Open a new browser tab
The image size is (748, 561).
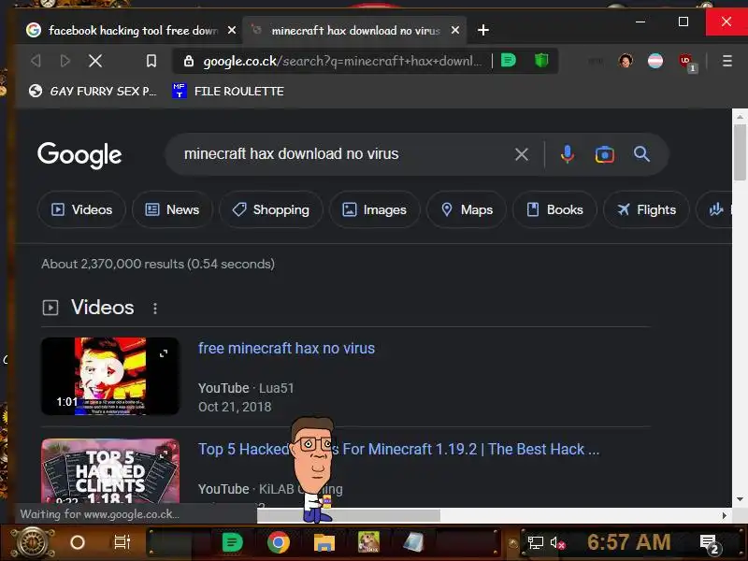pos(483,30)
